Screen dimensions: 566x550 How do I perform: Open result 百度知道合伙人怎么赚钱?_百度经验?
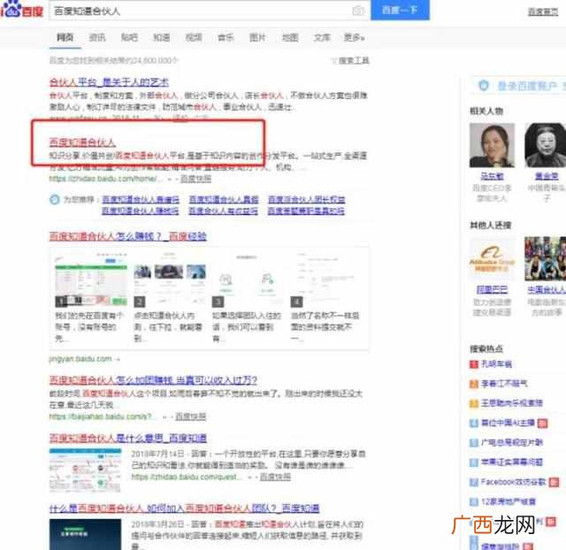pyautogui.click(x=127, y=236)
